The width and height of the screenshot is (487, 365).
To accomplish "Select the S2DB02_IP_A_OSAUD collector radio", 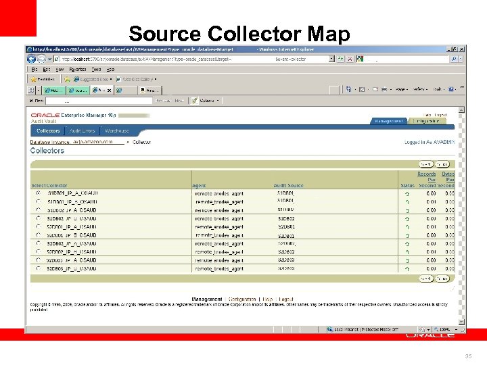I will [x=38, y=243].
